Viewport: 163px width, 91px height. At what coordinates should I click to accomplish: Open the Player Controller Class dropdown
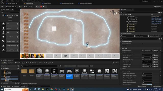(147, 60)
